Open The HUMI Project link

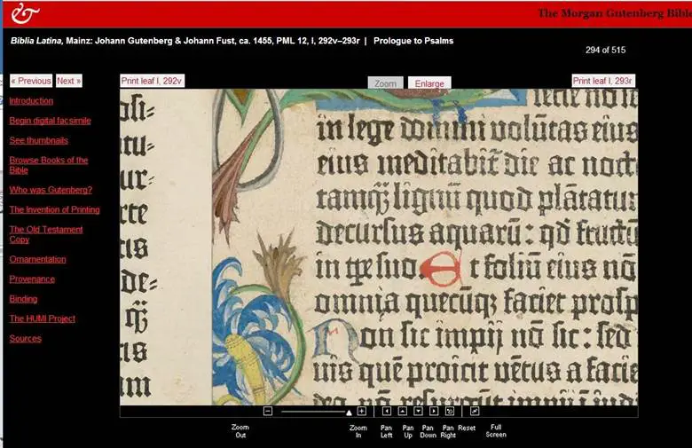pos(43,318)
